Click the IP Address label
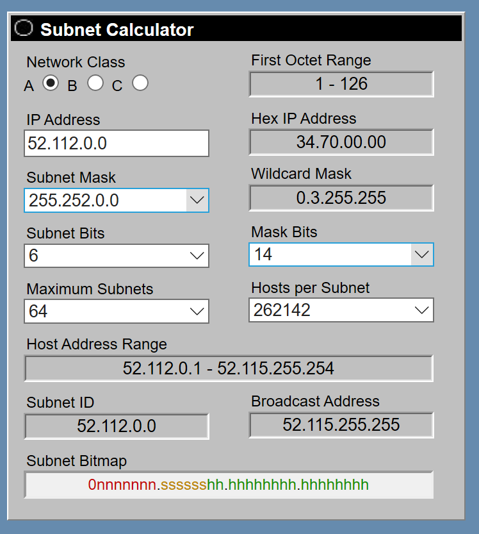Image resolution: width=479 pixels, height=534 pixels. (x=63, y=120)
